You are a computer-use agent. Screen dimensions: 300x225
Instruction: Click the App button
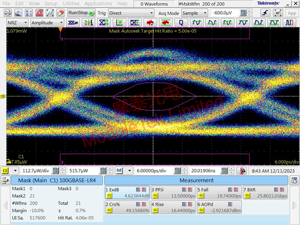click(x=292, y=13)
